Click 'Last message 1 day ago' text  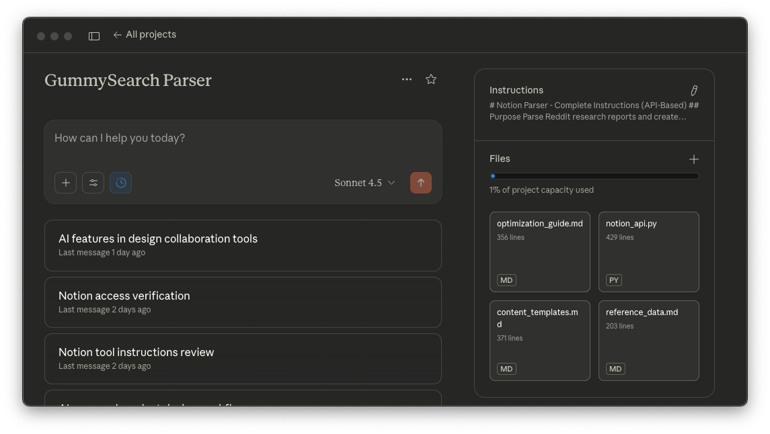(x=102, y=253)
